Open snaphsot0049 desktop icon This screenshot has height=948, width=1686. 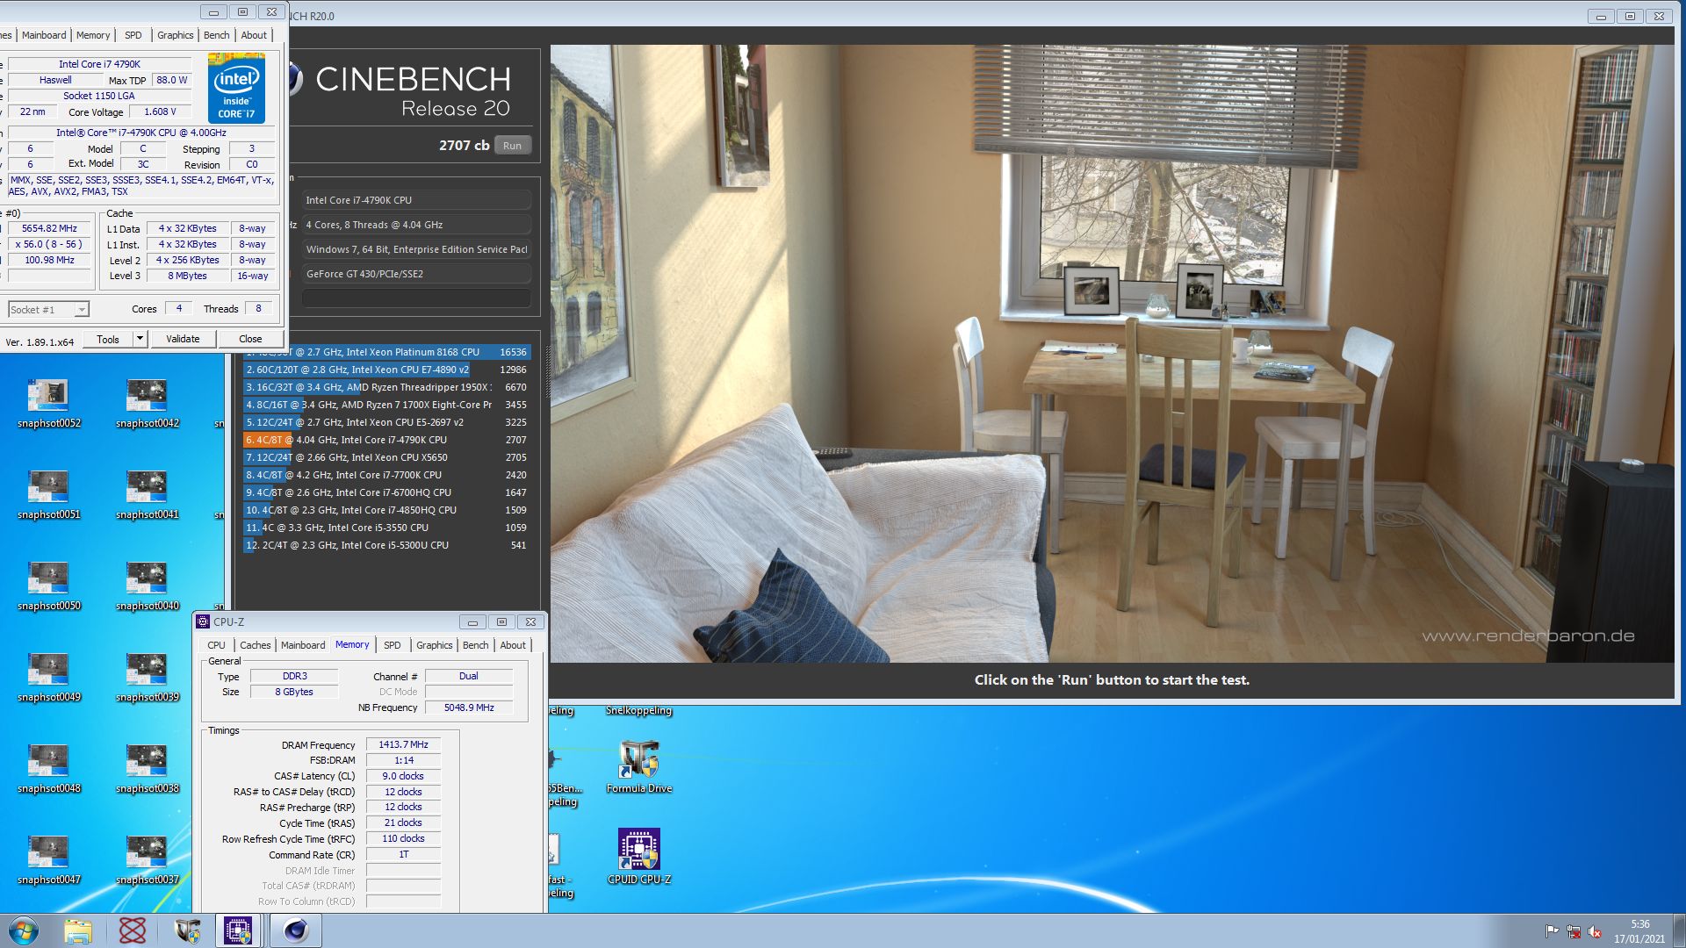(48, 678)
